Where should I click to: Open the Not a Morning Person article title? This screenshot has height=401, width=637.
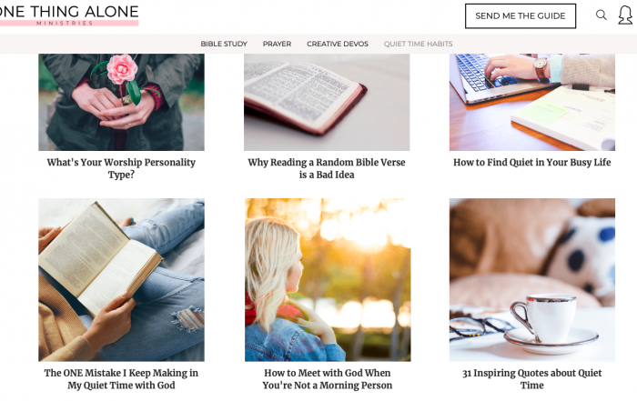point(328,379)
